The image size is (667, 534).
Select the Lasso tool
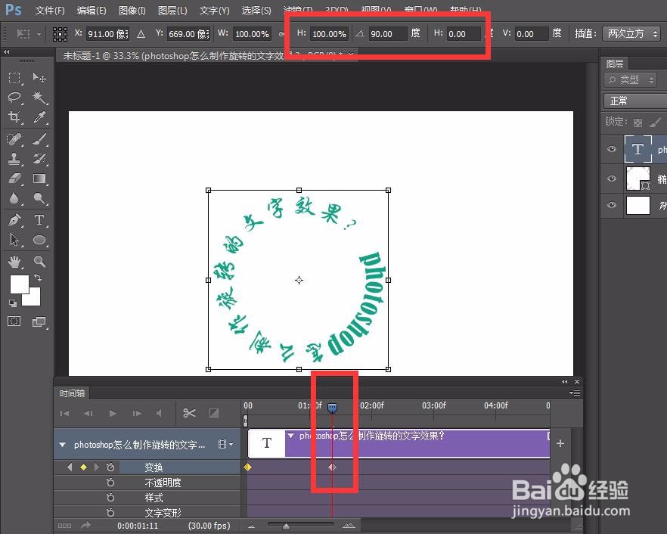point(14,98)
